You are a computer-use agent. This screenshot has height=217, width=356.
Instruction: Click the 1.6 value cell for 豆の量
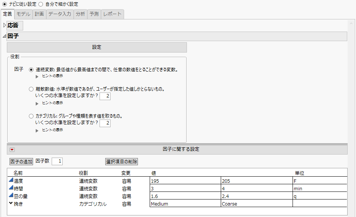[x=185, y=196]
